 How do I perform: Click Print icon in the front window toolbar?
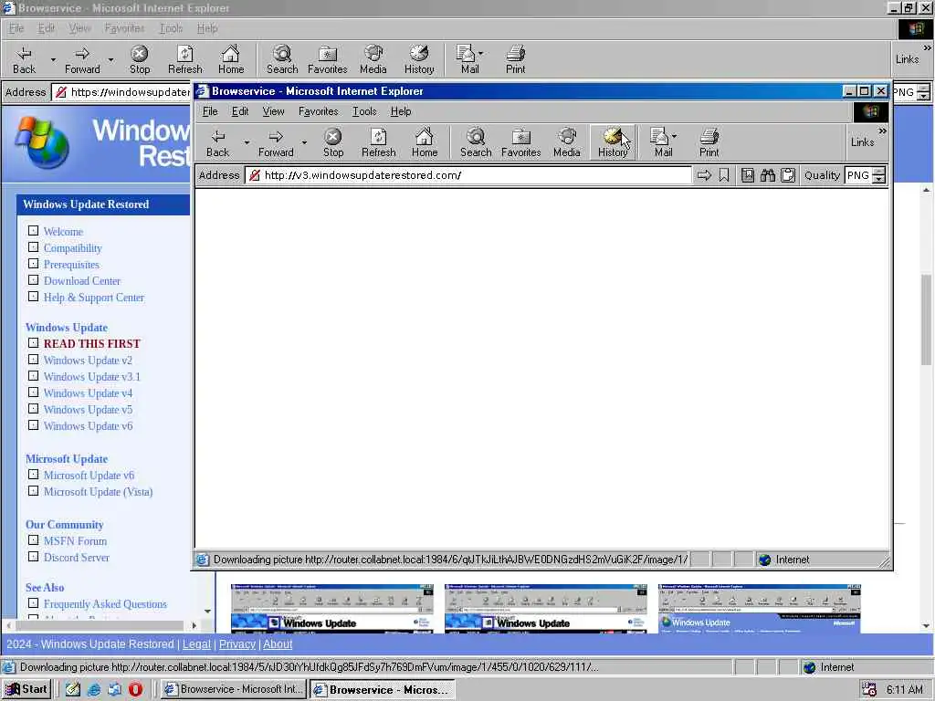(709, 143)
